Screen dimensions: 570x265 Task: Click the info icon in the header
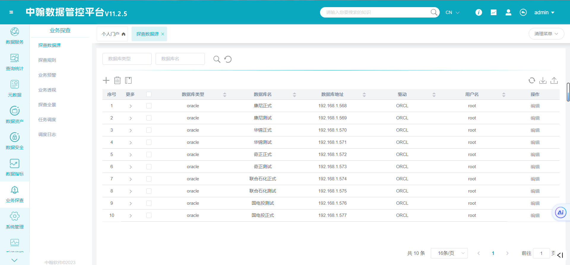click(x=479, y=12)
